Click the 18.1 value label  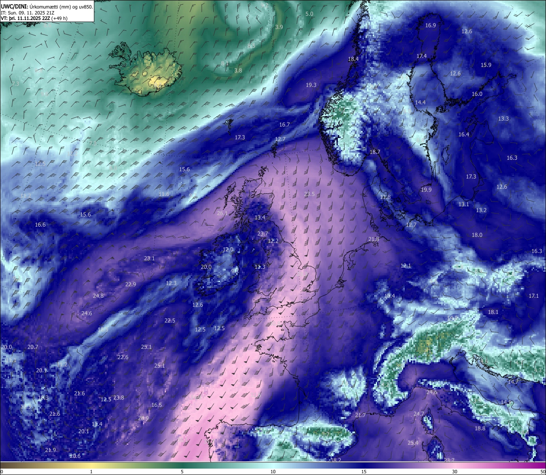(493, 312)
